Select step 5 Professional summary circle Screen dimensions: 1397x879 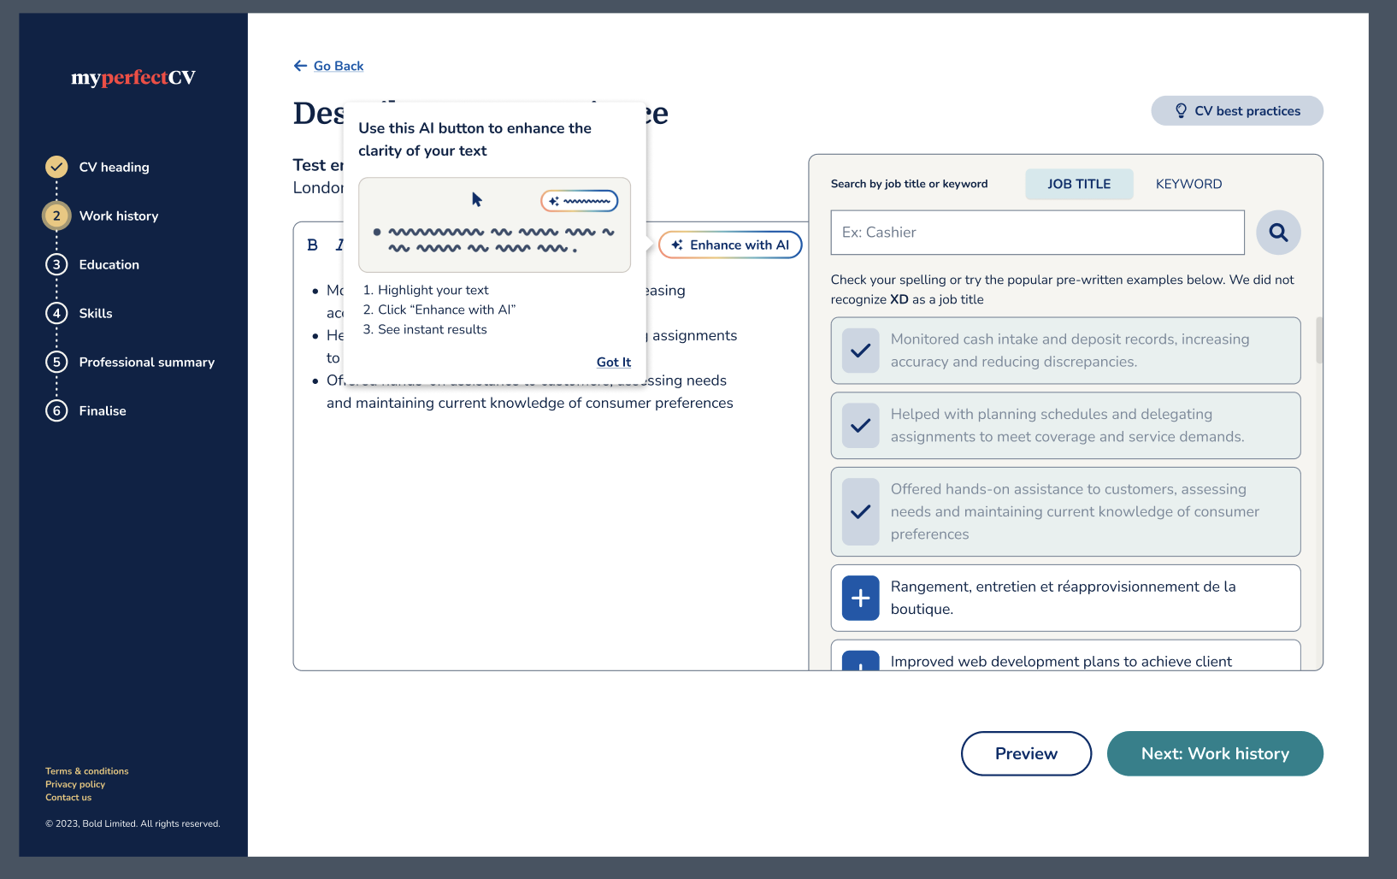[56, 362]
